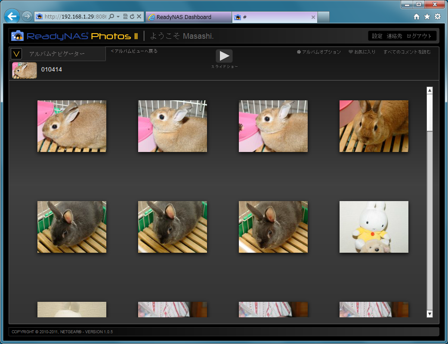448x344 pixels.
Task: Click the scrollbar down arrow in photo grid
Action: coord(429,314)
